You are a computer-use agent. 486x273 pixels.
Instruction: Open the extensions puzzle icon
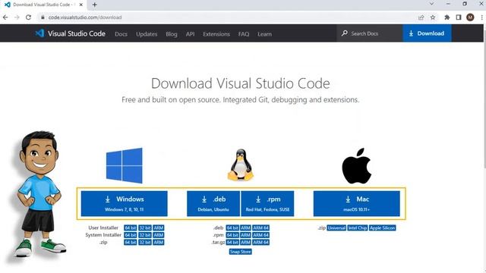pyautogui.click(x=447, y=17)
